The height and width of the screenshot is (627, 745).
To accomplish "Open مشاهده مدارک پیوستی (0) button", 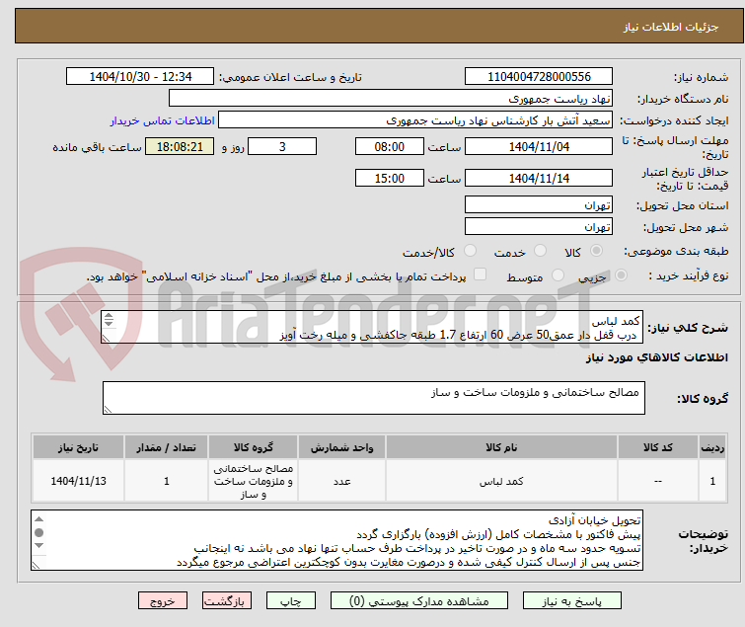I will tap(419, 601).
